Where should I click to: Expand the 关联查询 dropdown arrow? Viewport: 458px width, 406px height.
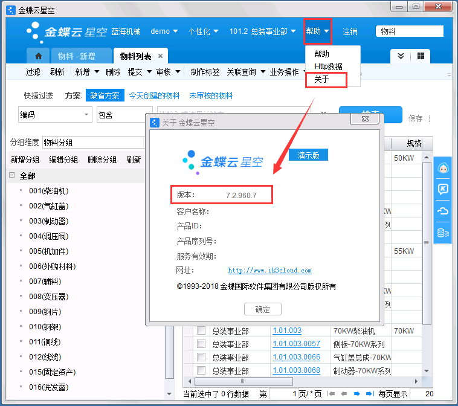263,71
